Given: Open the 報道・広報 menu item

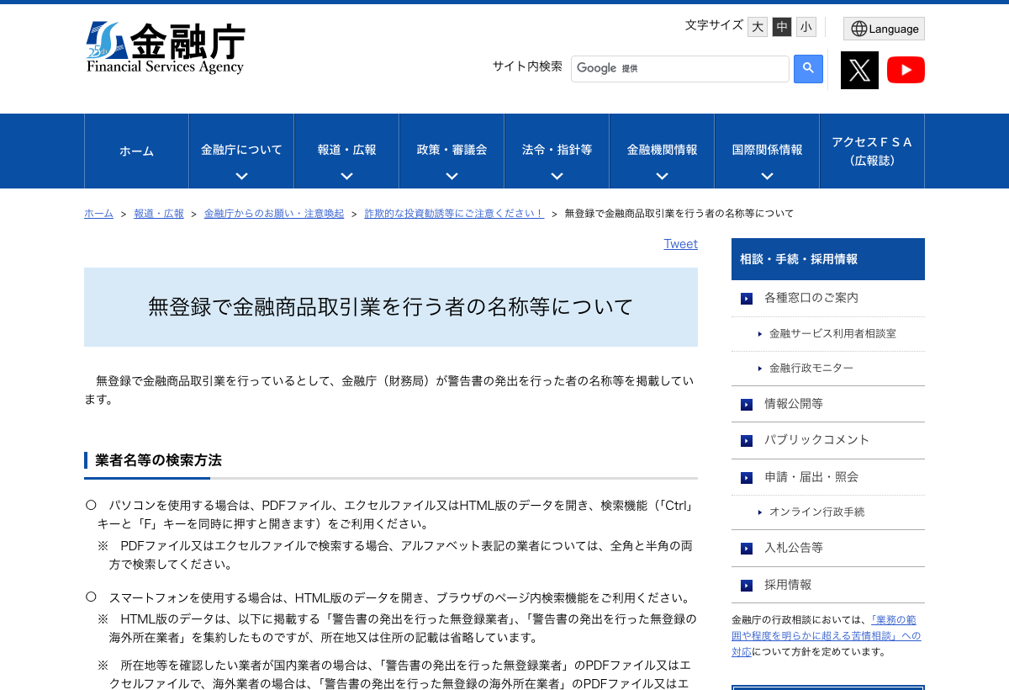Looking at the screenshot, I should point(346,150).
